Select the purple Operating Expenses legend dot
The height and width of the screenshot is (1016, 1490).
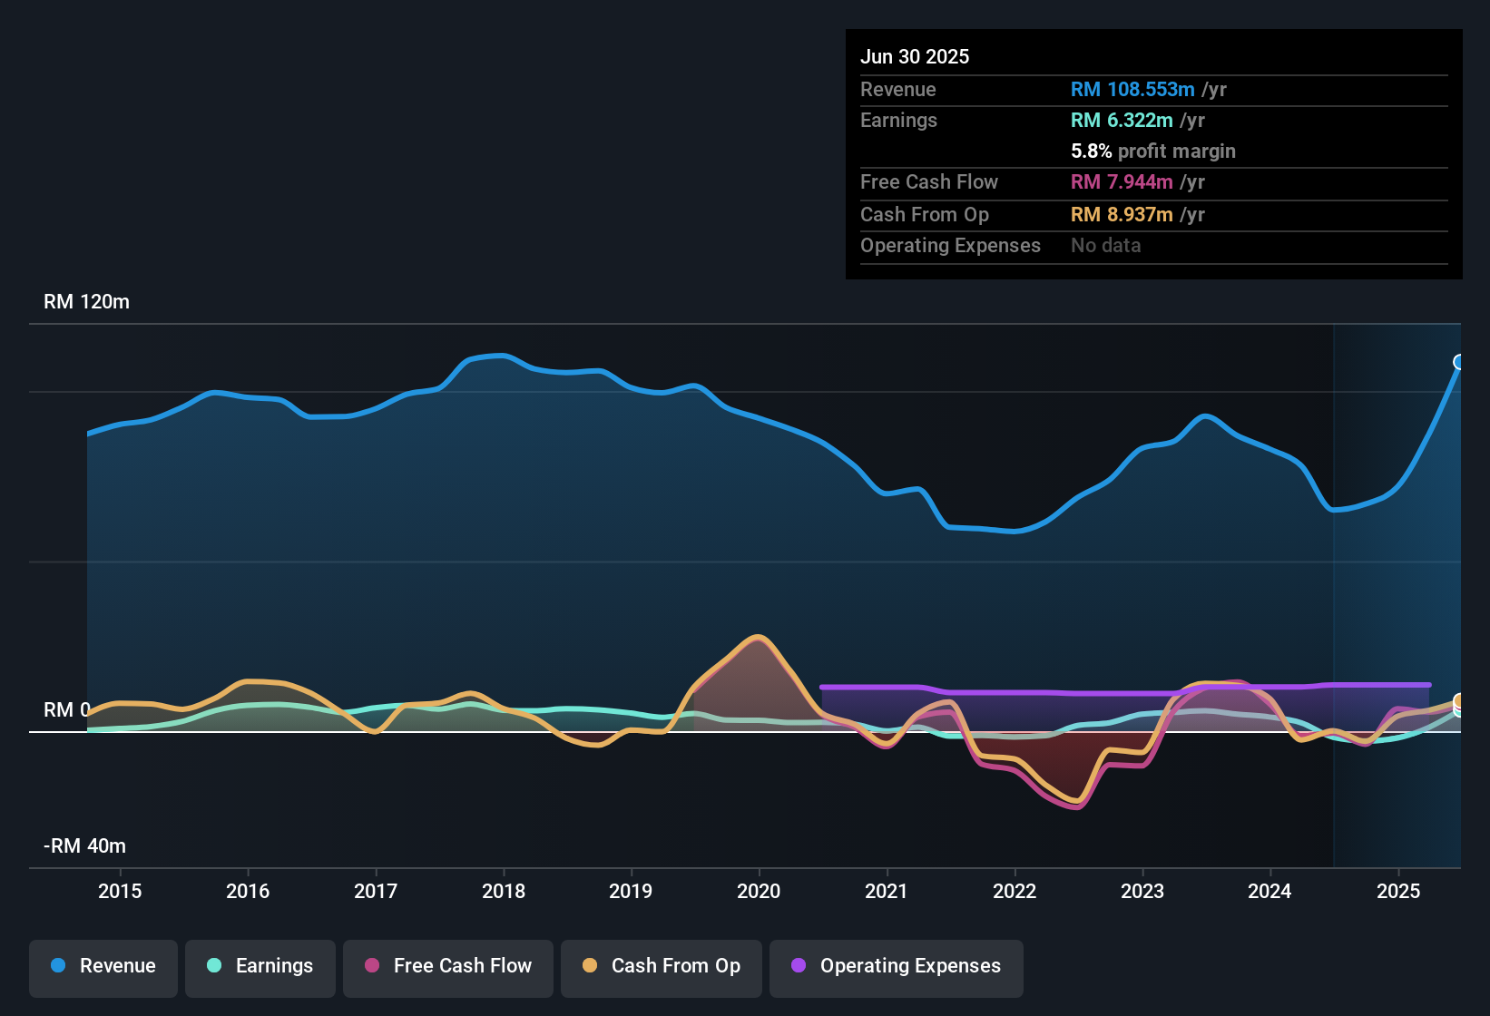pyautogui.click(x=798, y=966)
